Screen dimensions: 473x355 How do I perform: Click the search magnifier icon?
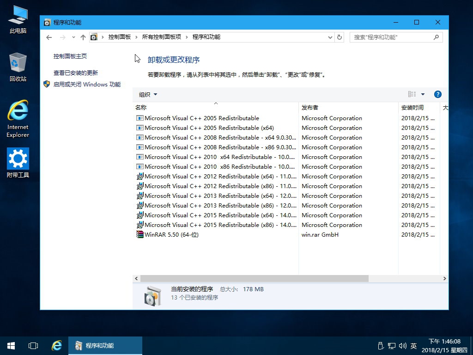(436, 37)
